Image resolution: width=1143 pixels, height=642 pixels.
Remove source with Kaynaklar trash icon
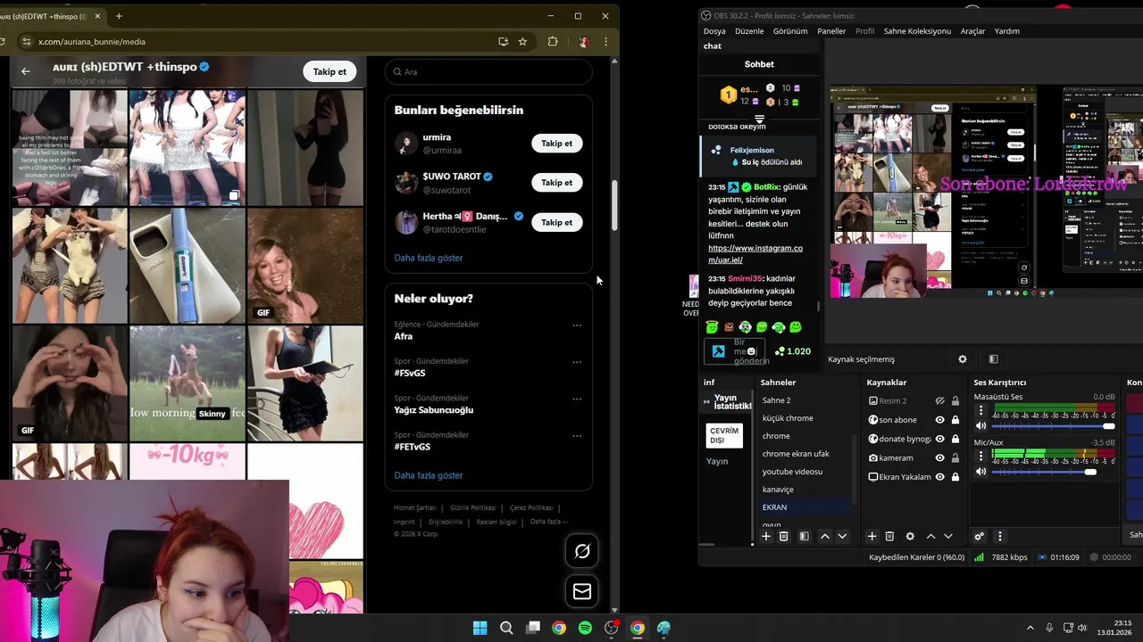[x=889, y=536]
